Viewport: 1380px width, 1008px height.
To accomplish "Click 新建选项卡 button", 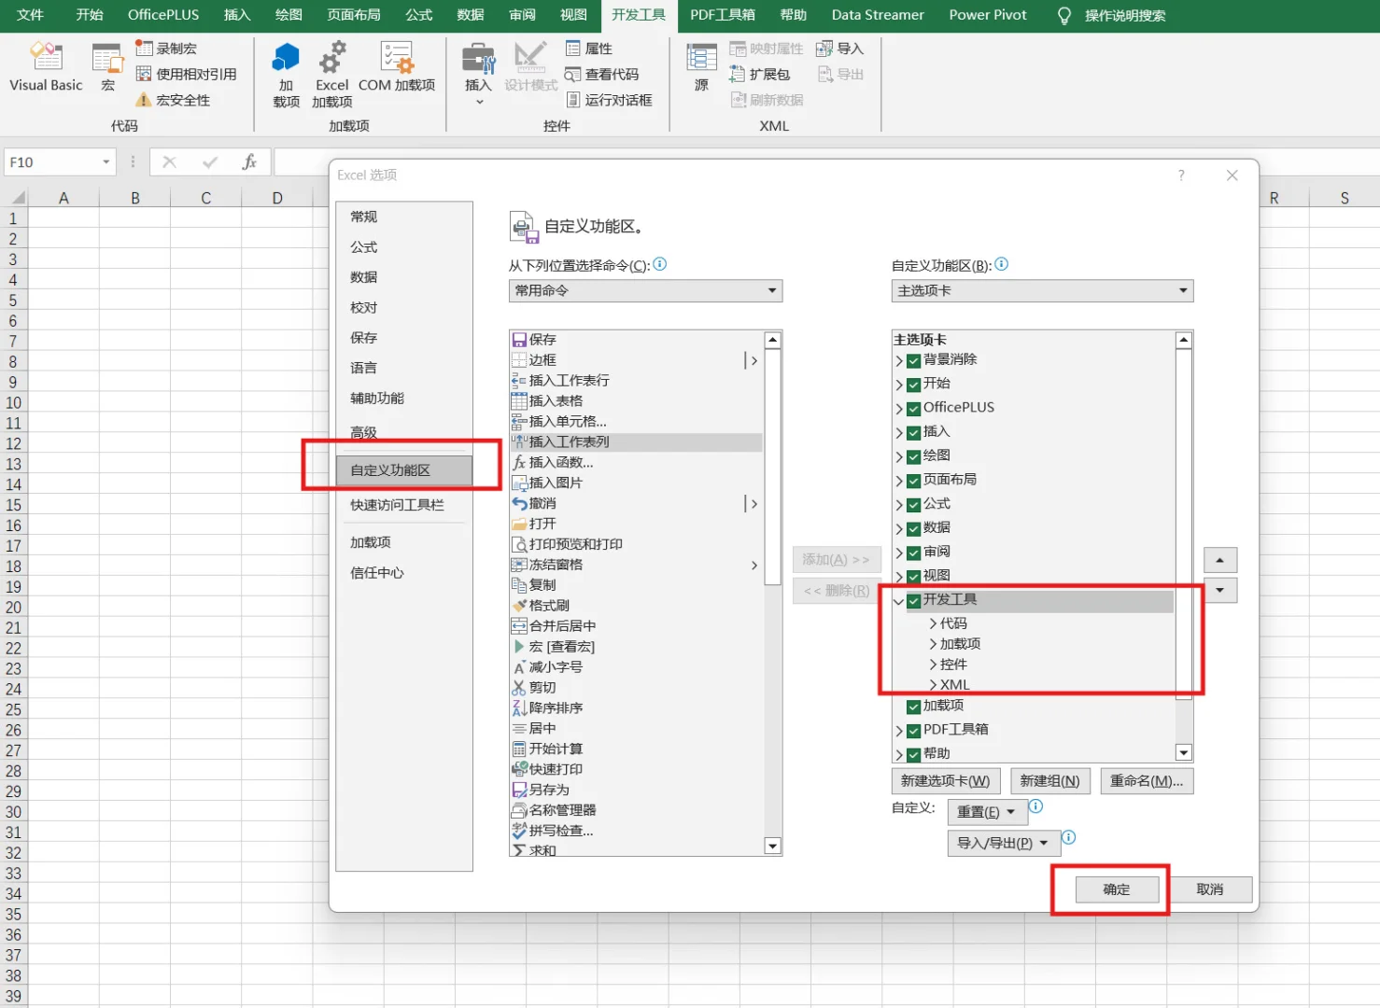I will [x=946, y=781].
